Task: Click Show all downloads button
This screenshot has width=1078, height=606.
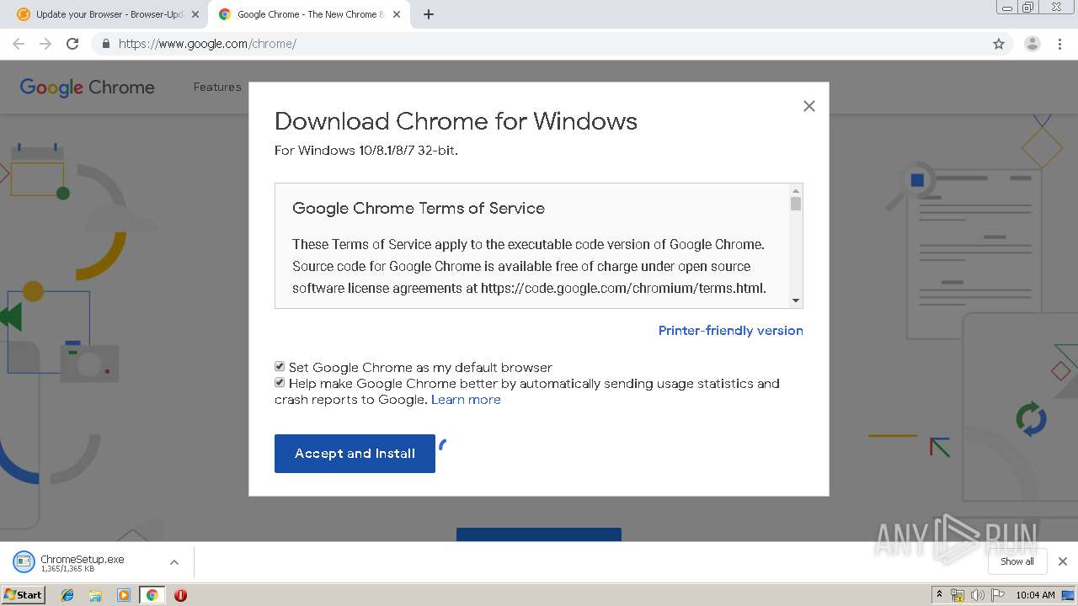Action: click(1017, 561)
